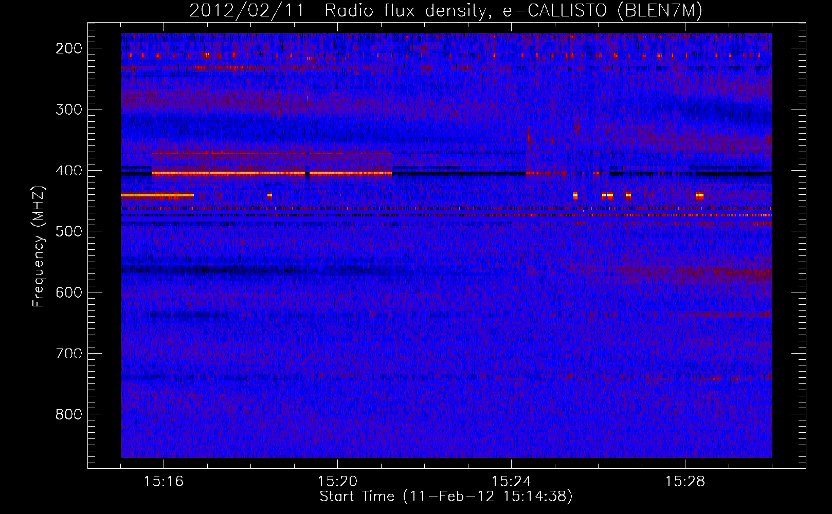Screen dimensions: 832x514
Task: Click the 15:20 time tick label
Action: coord(337,482)
